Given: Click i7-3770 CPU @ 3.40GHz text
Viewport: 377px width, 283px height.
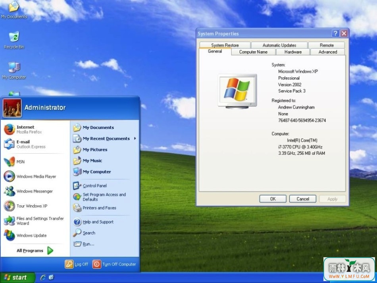Looking at the screenshot, I should coord(300,147).
